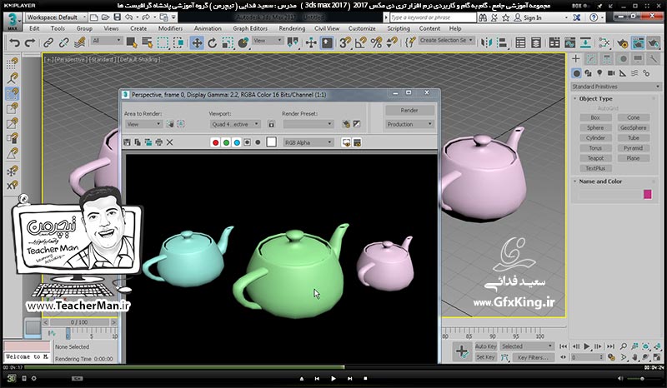Click Render Production teapot icon
Screen dimensions: 667x388
(654, 42)
